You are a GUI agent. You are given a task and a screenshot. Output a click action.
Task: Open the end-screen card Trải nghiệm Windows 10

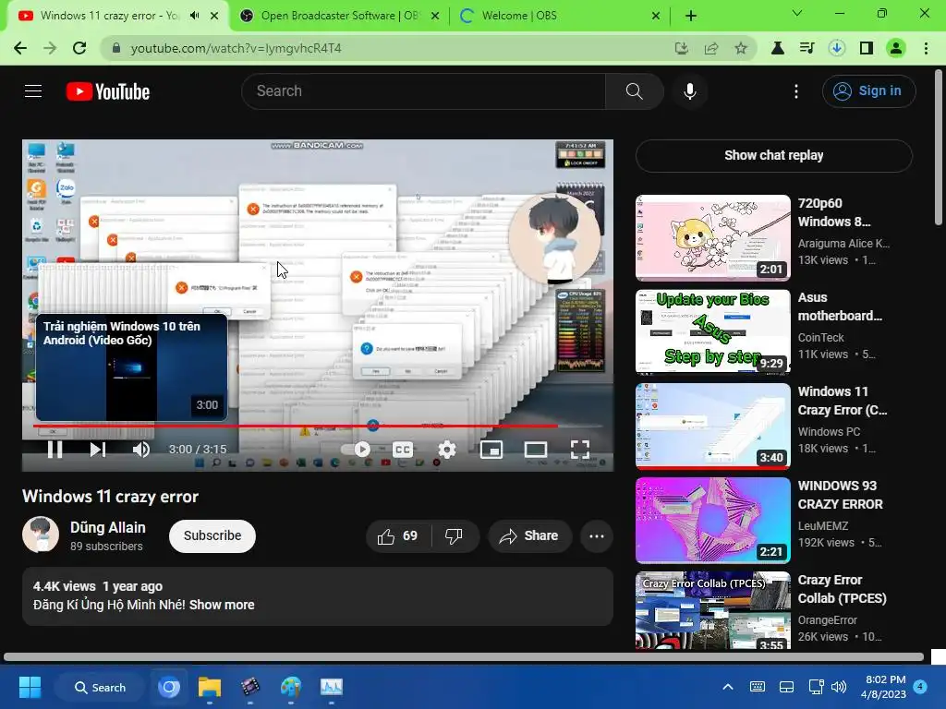131,367
